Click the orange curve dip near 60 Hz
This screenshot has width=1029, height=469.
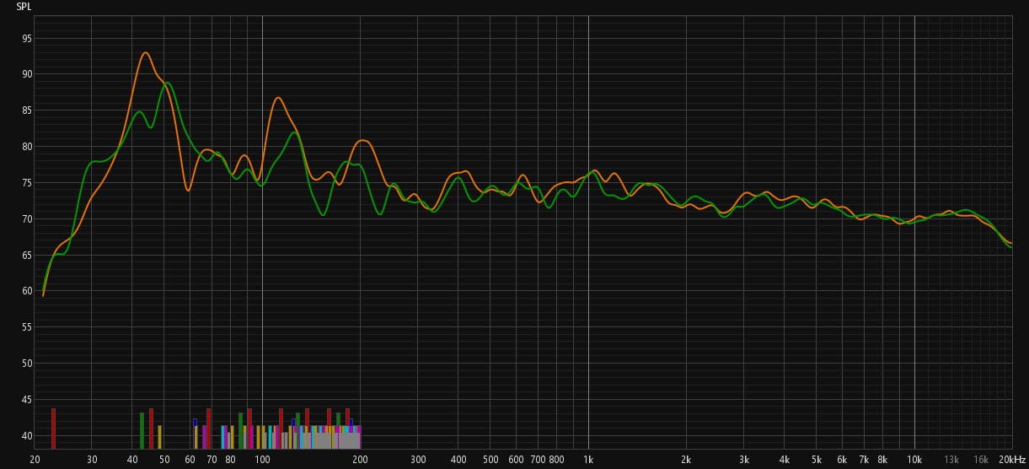click(188, 190)
